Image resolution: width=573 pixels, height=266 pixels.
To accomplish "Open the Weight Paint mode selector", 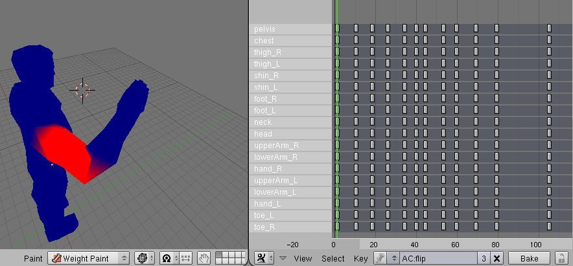I will pos(89,258).
